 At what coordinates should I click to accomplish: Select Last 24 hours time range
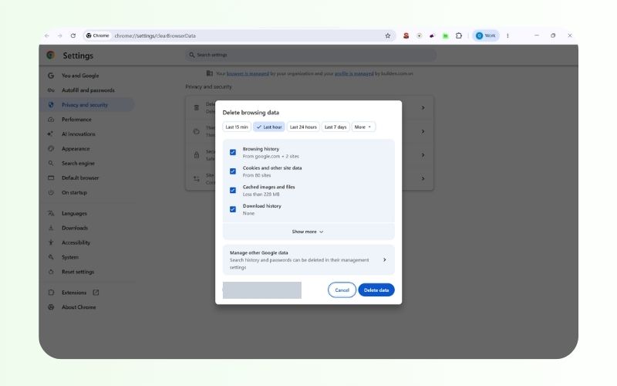pos(303,127)
